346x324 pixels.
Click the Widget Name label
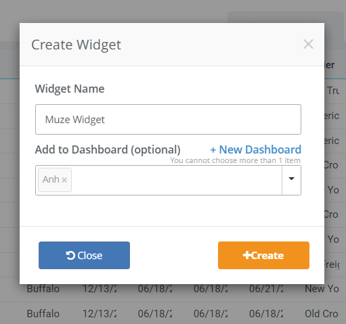tap(70, 89)
